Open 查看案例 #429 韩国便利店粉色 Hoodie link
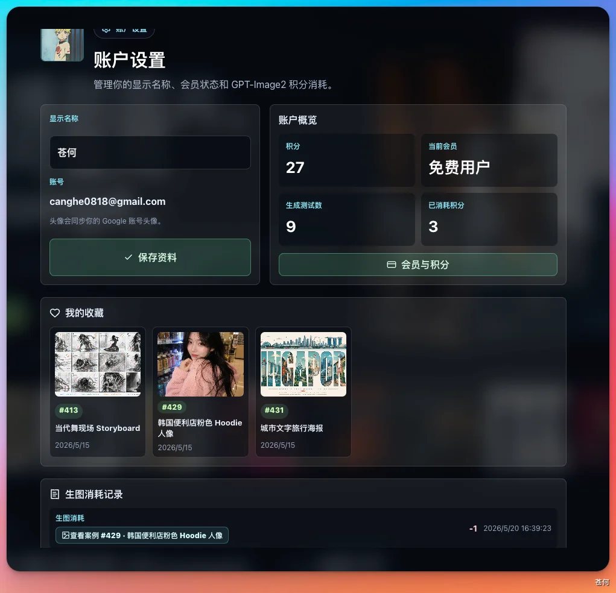This screenshot has width=616, height=593. point(142,535)
